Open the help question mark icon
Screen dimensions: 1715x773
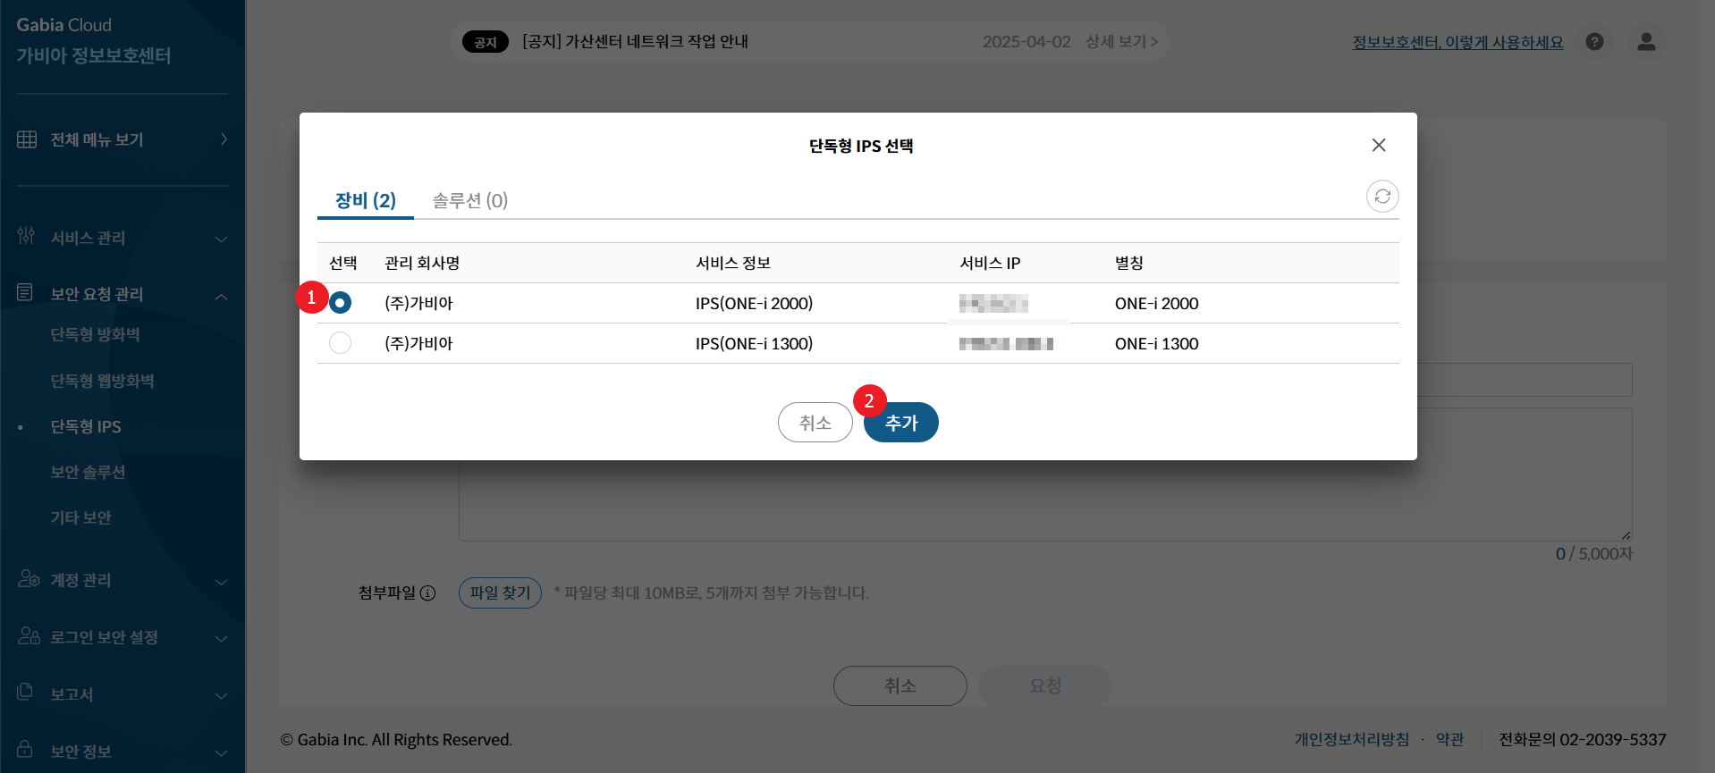1594,42
